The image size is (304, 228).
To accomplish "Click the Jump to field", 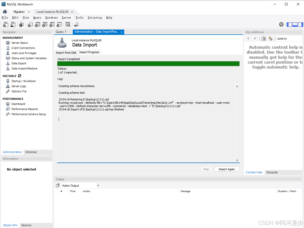I will click(x=289, y=39).
